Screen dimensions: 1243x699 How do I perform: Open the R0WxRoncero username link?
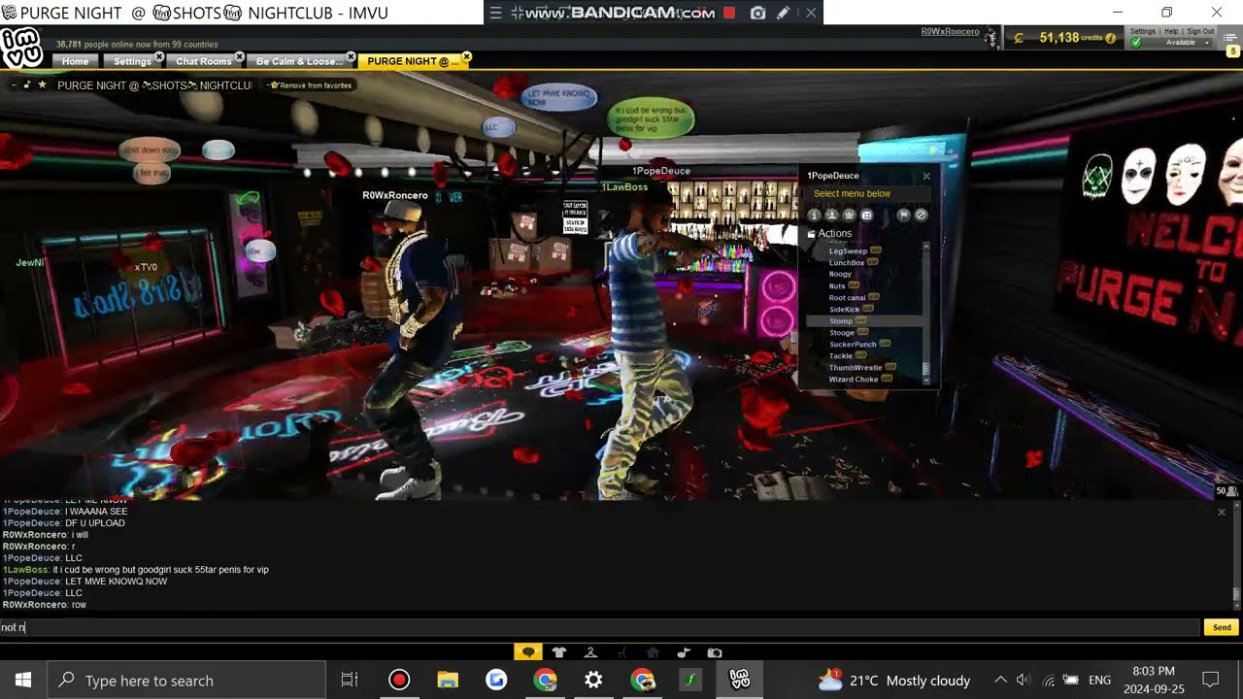pos(950,31)
